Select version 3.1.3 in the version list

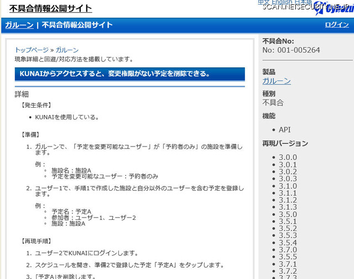point(288,207)
